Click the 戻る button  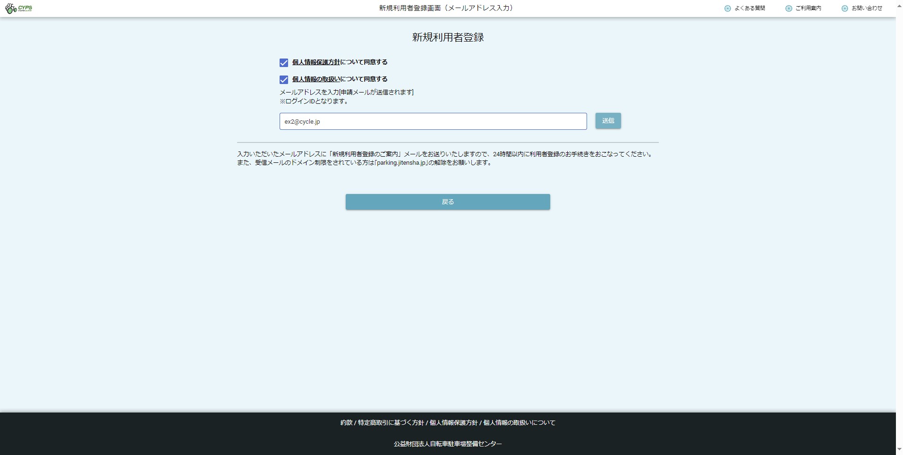(x=447, y=202)
